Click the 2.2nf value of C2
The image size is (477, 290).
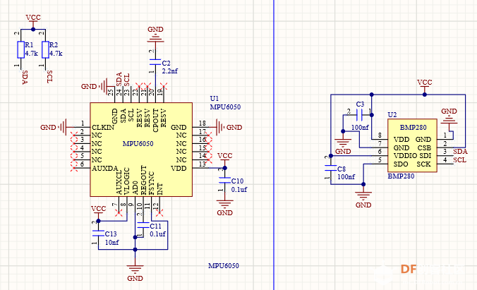coord(170,71)
